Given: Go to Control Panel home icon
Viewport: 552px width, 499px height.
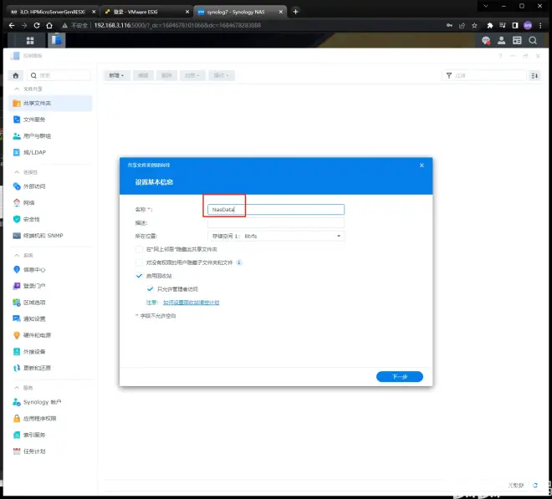Looking at the screenshot, I should point(16,75).
